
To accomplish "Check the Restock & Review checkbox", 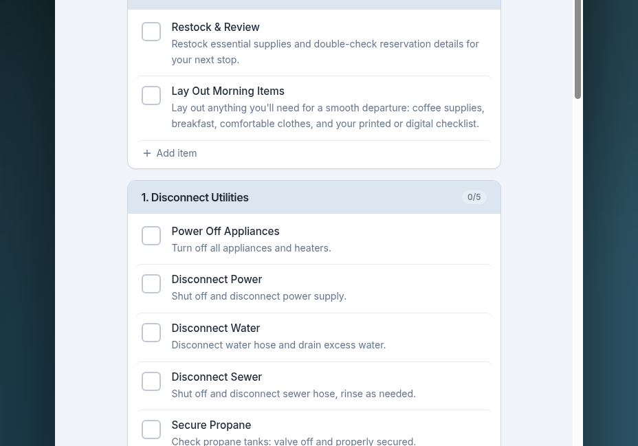I will tap(151, 32).
